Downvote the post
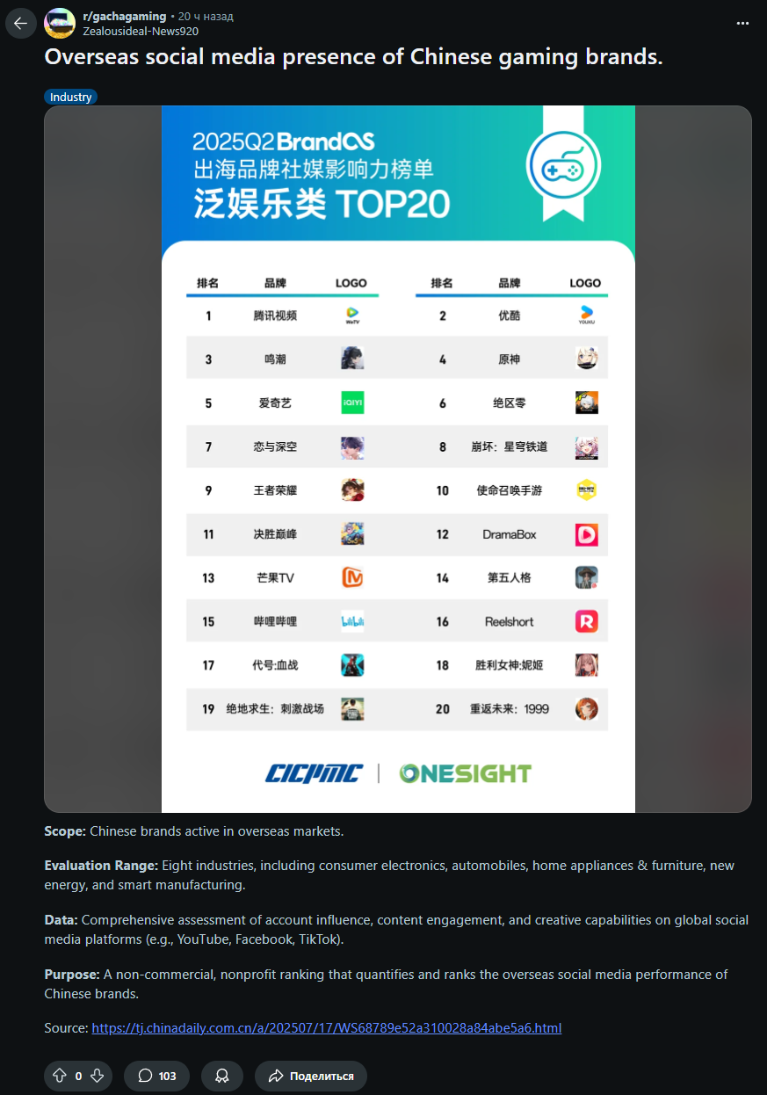 (98, 1076)
